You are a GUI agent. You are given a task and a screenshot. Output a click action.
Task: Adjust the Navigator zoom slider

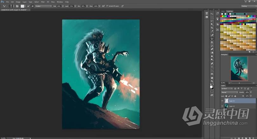point(239,83)
